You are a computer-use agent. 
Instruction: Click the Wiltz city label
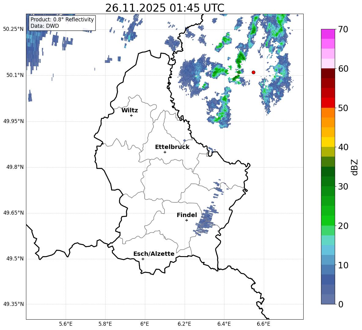click(130, 111)
